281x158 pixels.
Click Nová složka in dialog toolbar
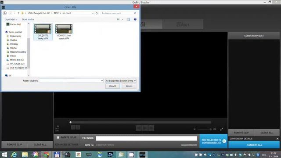pyautogui.click(x=28, y=19)
